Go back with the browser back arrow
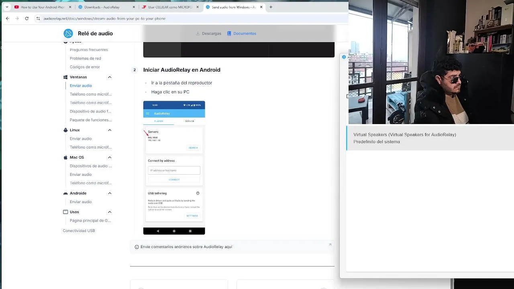 8,18
